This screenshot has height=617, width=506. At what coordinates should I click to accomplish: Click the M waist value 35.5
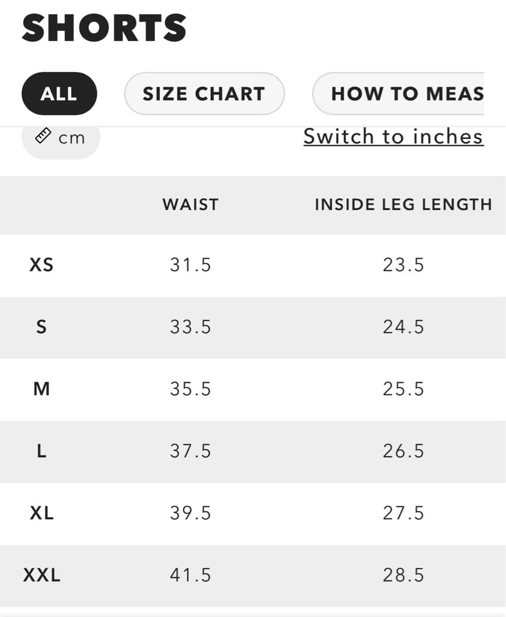pyautogui.click(x=190, y=389)
